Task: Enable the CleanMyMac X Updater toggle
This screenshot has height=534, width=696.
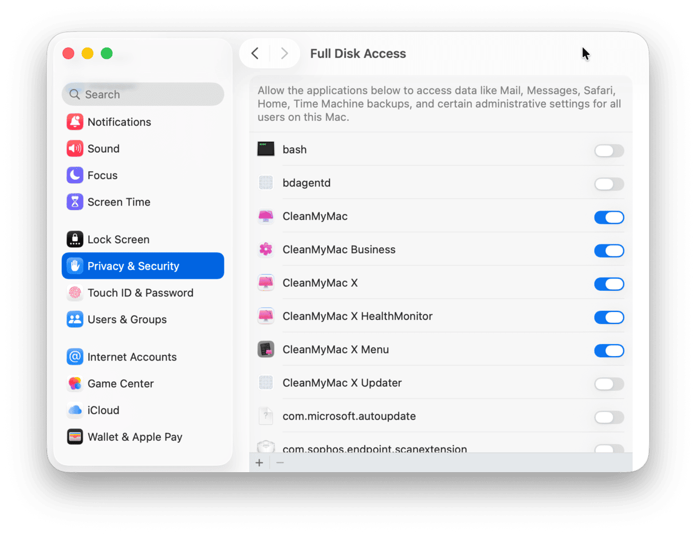Action: 609,384
